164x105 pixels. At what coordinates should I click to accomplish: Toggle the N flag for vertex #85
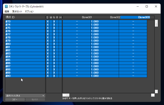54,60
